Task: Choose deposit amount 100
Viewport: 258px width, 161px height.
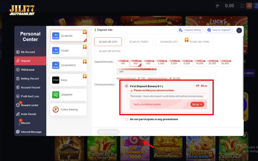Action: [123, 63]
